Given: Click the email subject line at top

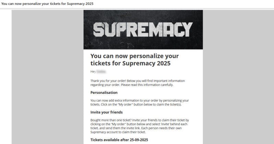Looking at the screenshot, I should (47, 3).
